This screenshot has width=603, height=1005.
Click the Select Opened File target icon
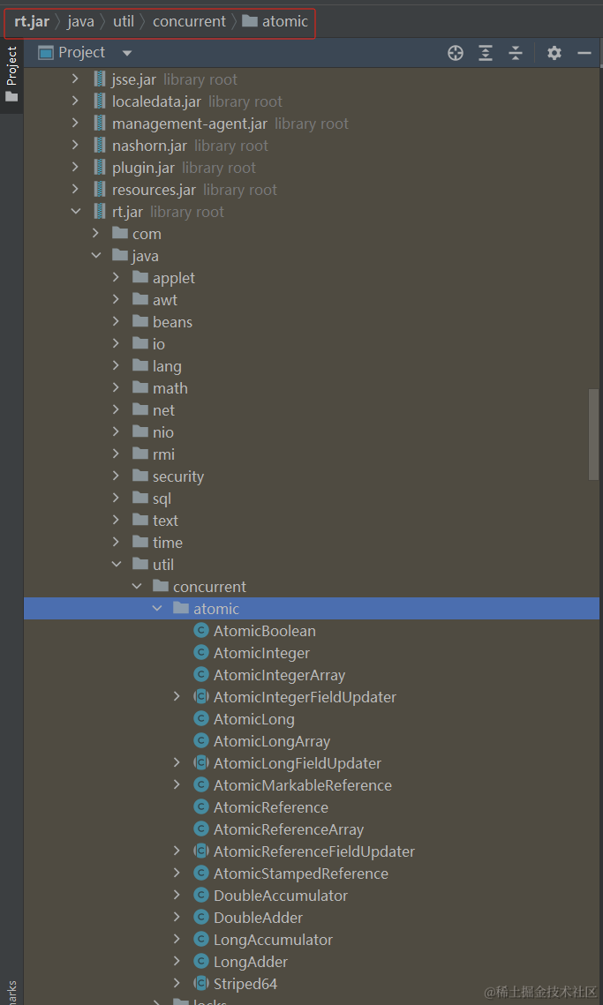click(456, 53)
